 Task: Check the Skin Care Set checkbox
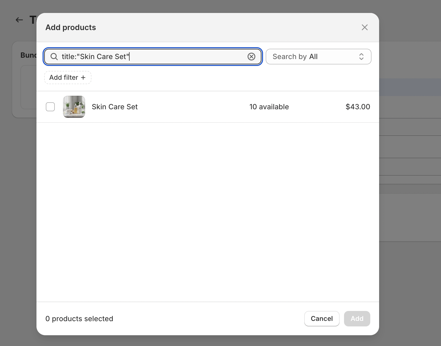(x=50, y=107)
